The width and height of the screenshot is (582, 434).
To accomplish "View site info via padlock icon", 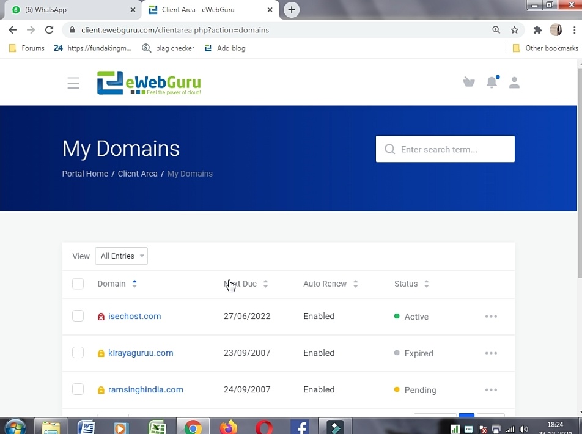I will (72, 30).
